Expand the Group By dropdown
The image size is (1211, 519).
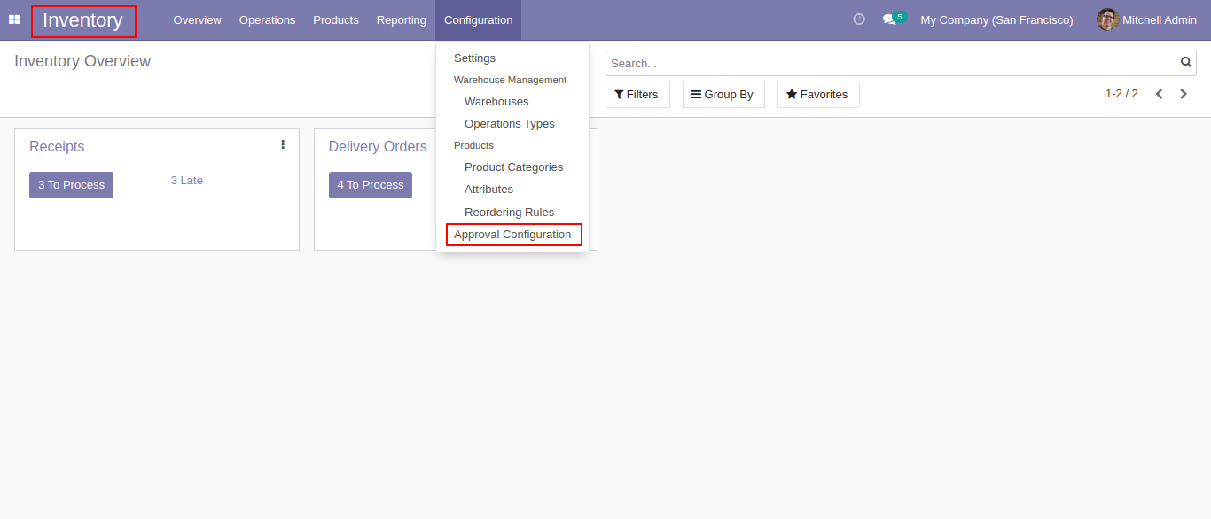click(x=723, y=95)
